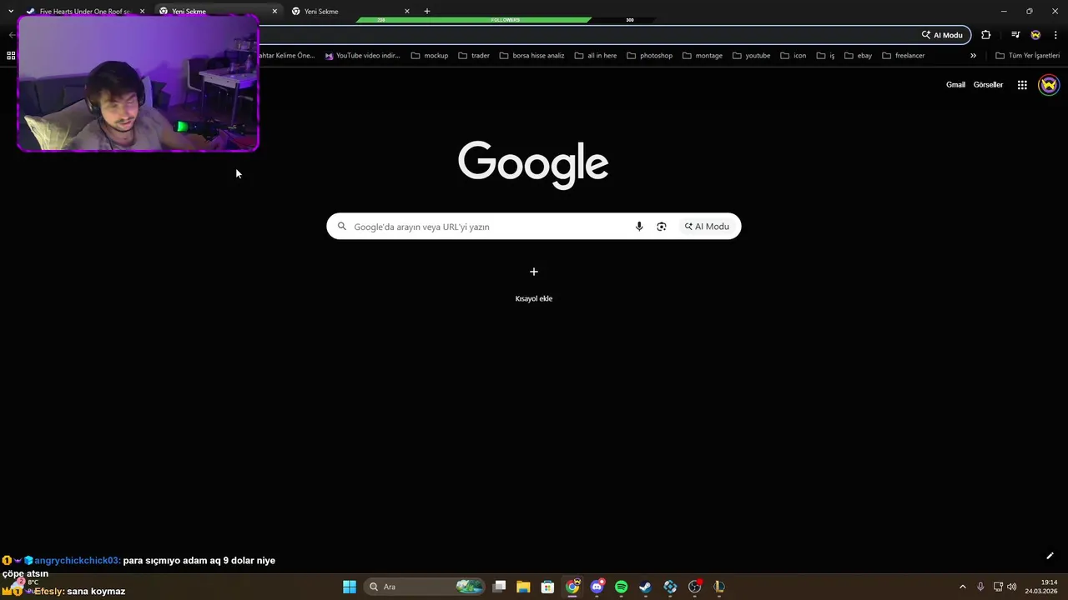Screen dimensions: 1068x600
Task: Open the Google account avatar on the page
Action: (1049, 85)
